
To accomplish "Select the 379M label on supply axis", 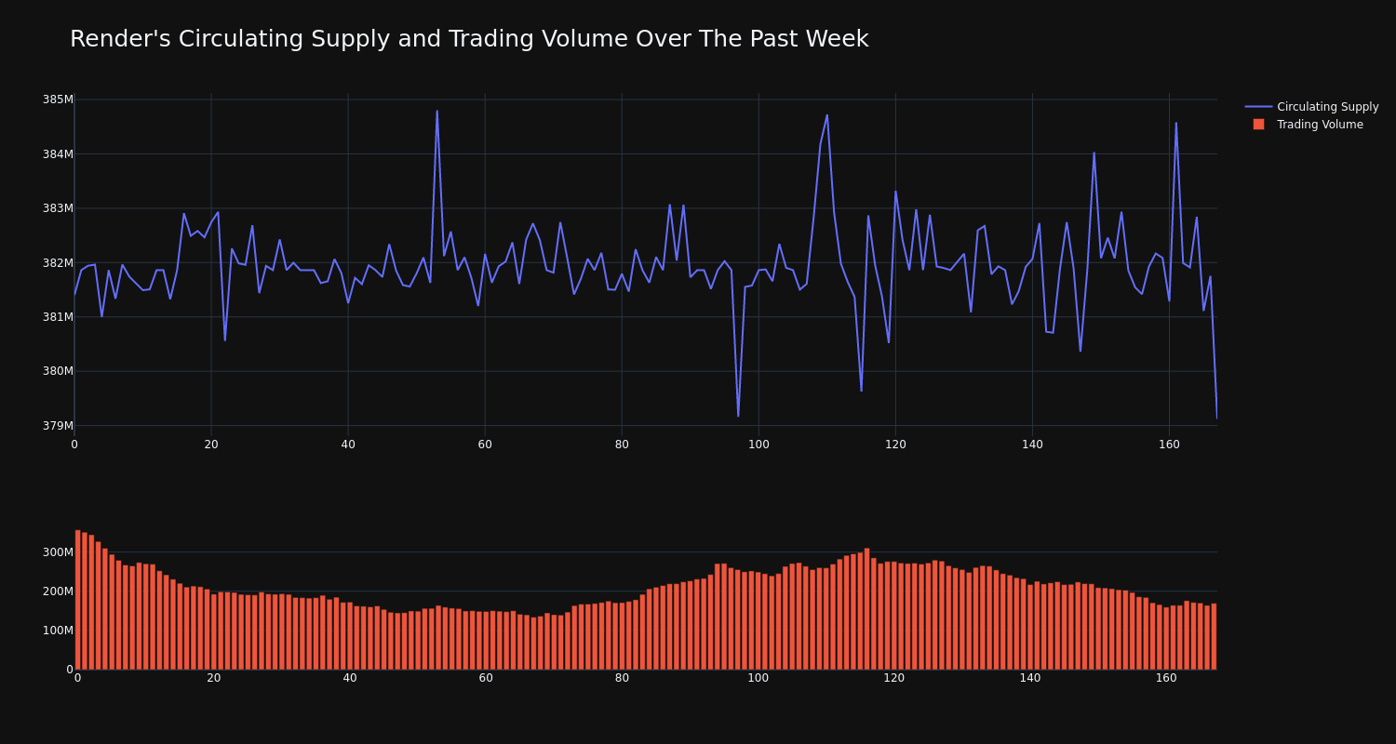I will [x=58, y=426].
